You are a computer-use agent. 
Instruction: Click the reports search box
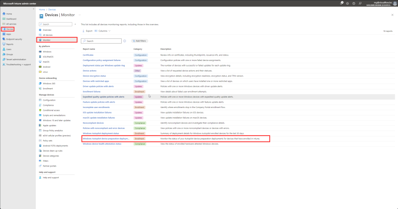point(101,41)
